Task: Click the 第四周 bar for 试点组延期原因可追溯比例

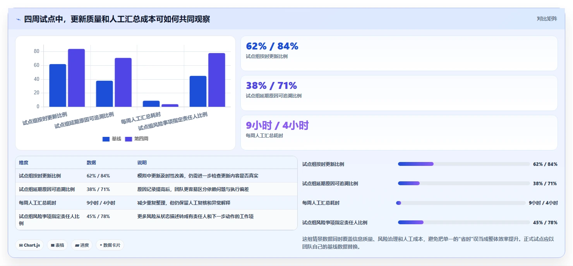Action: point(123,82)
